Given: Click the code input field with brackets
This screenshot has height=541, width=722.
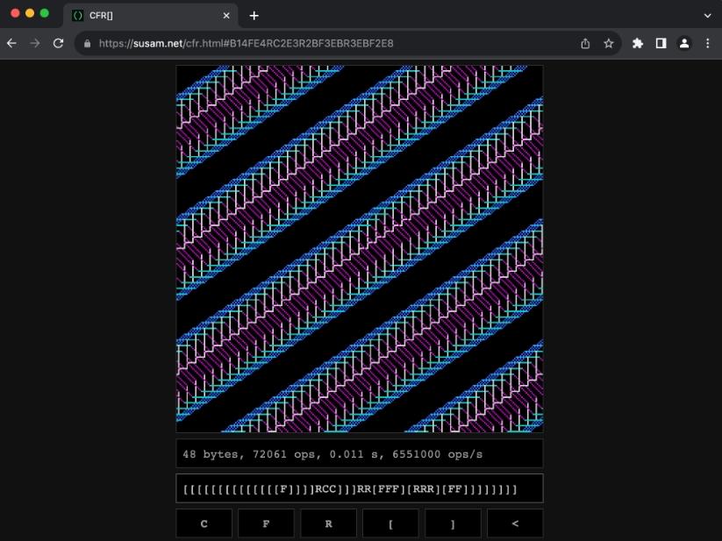Looking at the screenshot, I should tap(359, 488).
